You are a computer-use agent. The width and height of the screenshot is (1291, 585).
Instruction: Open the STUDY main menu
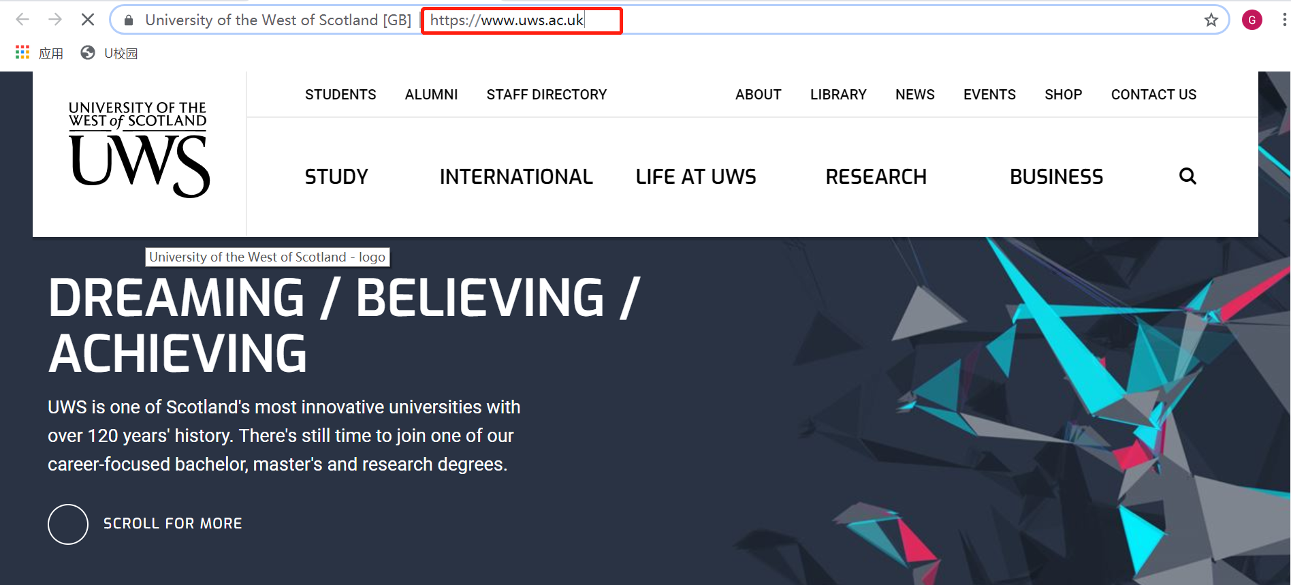pos(336,177)
